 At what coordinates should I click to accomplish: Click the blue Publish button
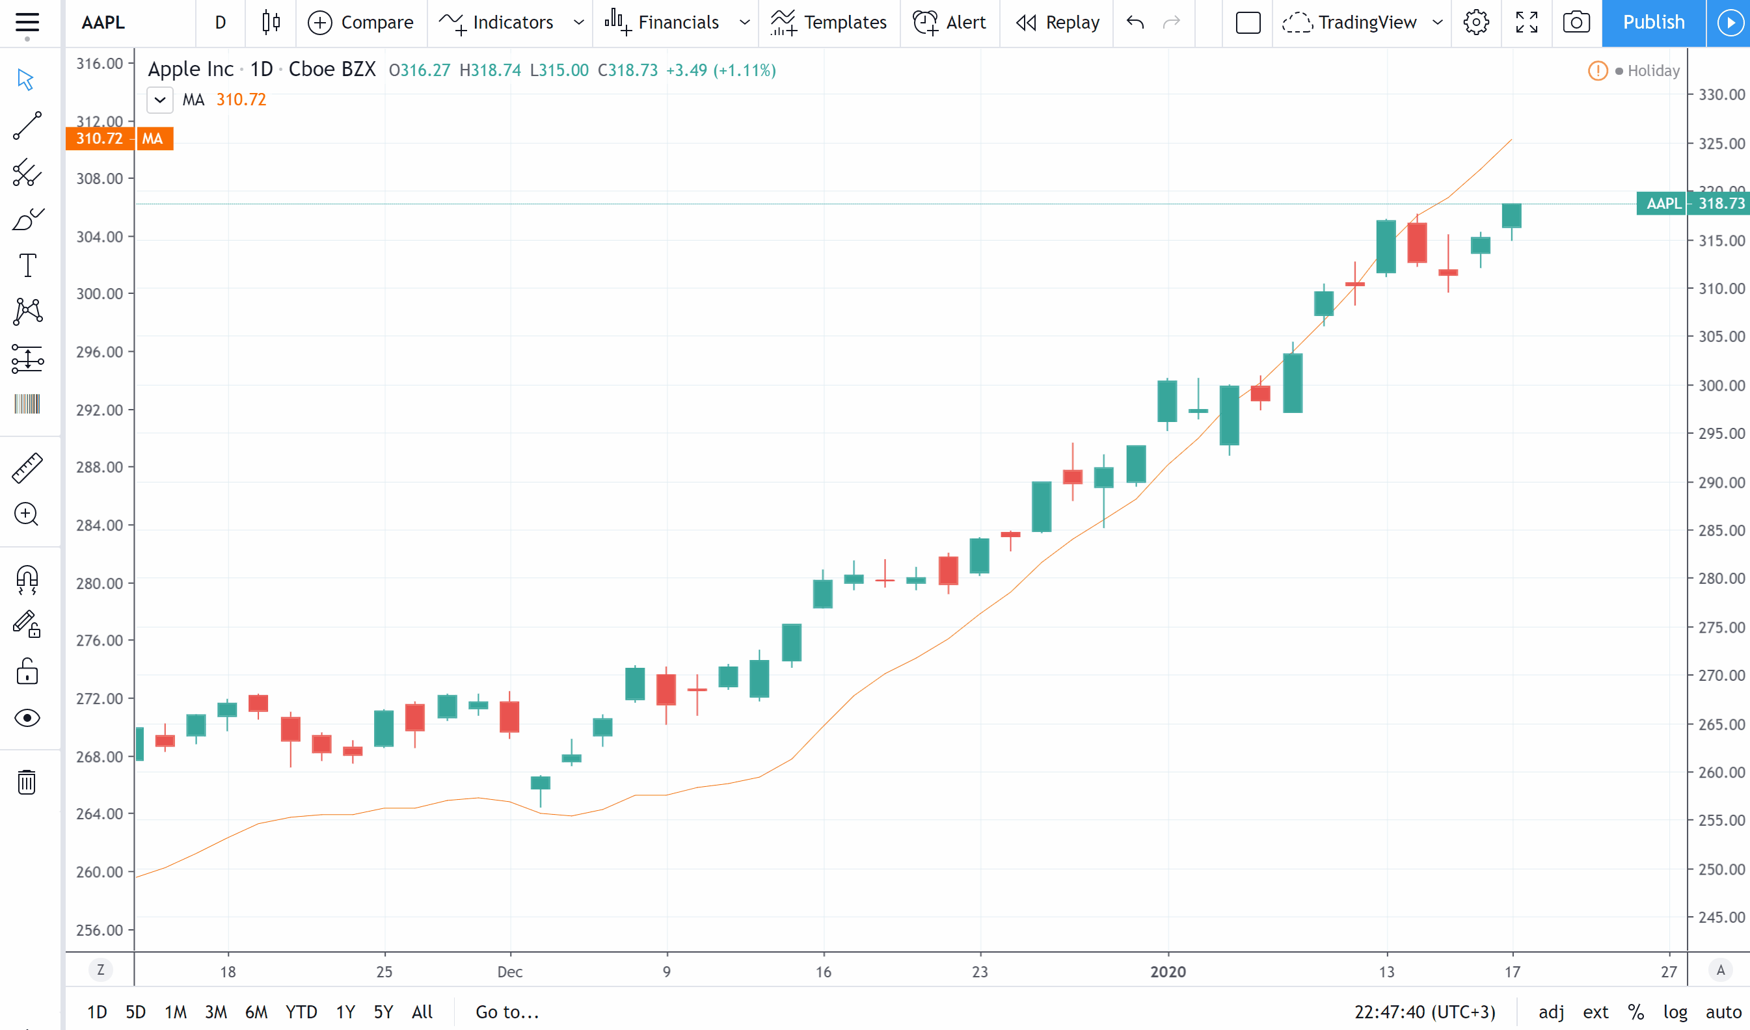(1653, 22)
